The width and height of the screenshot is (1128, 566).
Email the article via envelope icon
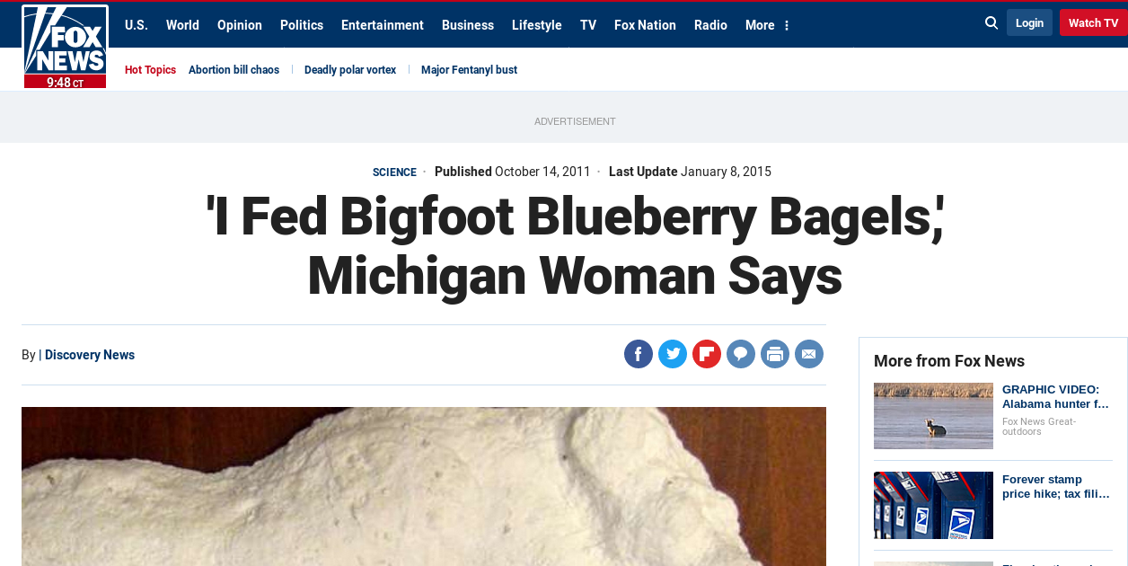809,354
